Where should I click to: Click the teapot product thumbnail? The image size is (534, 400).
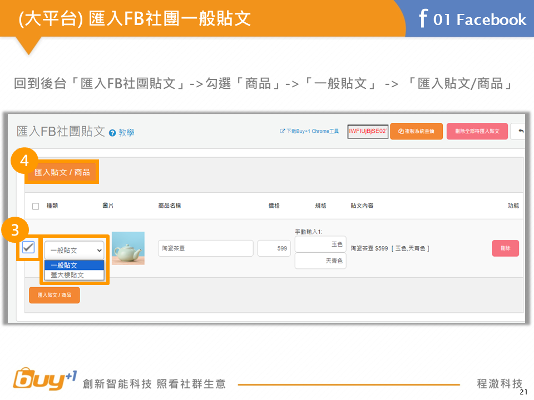(128, 248)
